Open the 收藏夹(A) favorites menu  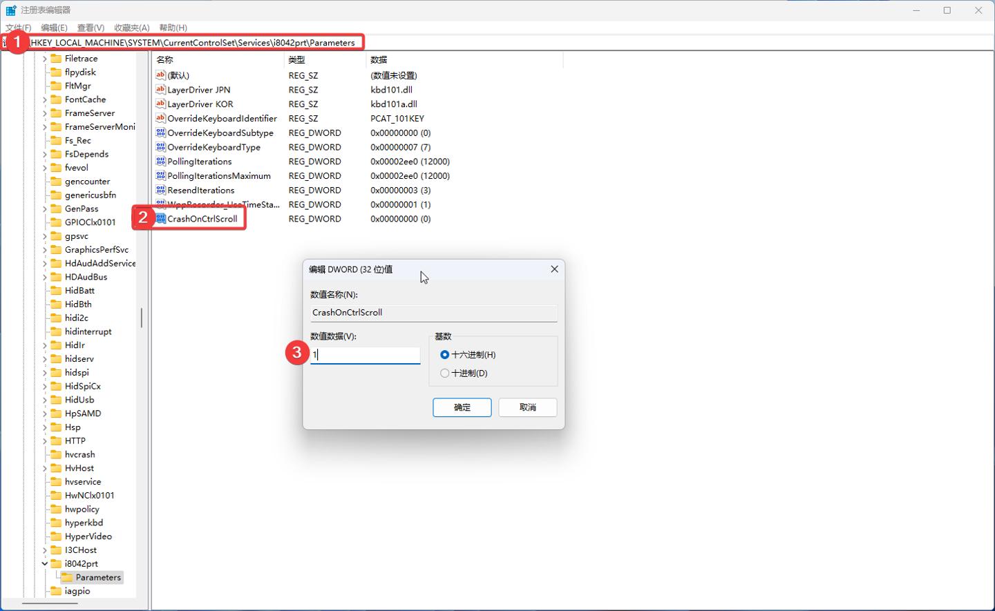point(131,28)
